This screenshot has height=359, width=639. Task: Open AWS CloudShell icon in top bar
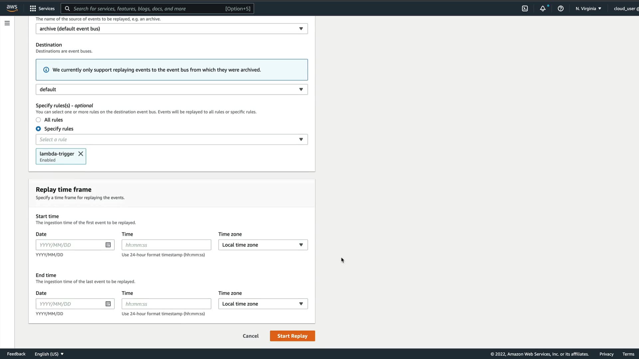[525, 9]
